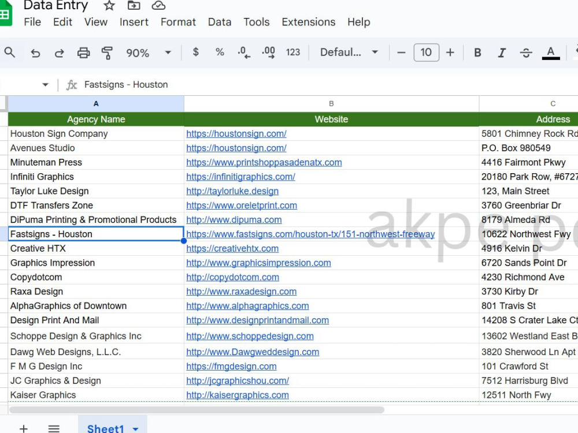Toggle bold formatting
This screenshot has width=578, height=433.
(477, 53)
